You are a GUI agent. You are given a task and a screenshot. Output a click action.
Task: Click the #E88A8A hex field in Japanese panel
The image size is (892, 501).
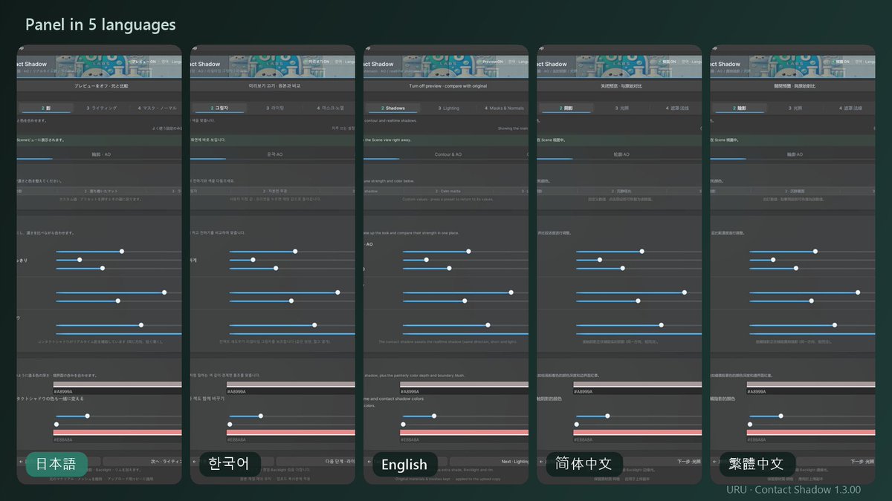click(x=117, y=439)
